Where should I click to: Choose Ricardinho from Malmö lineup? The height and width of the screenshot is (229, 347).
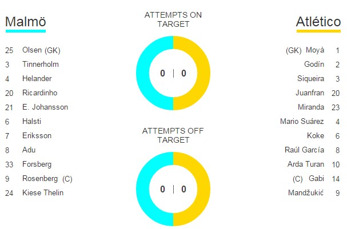pyautogui.click(x=40, y=93)
